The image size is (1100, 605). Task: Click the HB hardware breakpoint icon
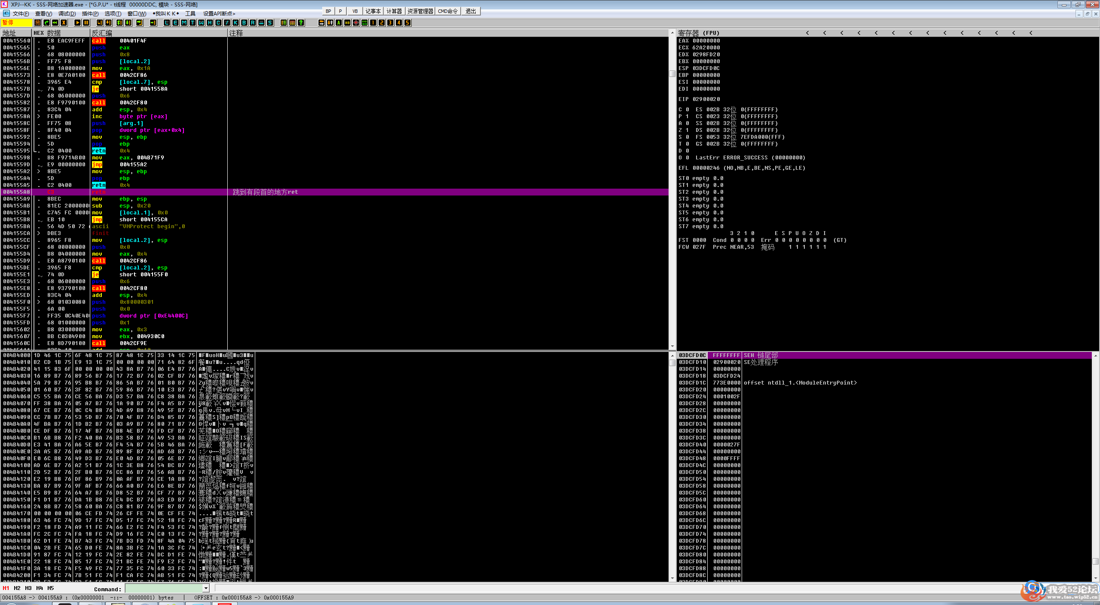[347, 23]
